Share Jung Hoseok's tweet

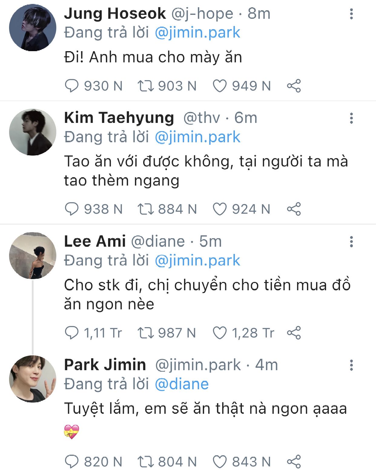294,86
